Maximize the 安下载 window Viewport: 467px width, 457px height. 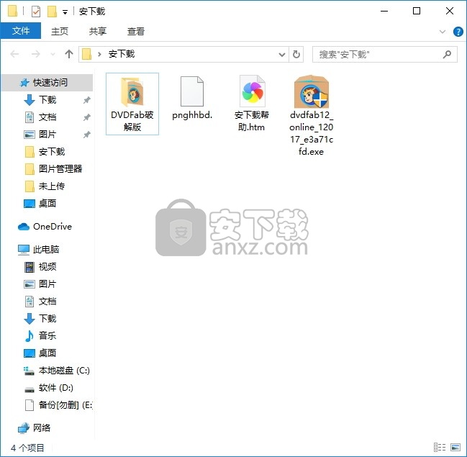(x=417, y=12)
